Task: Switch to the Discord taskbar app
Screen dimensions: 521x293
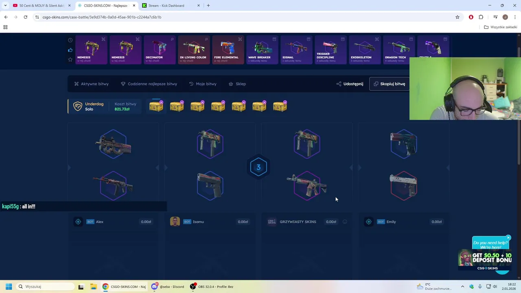Action: [x=168, y=286]
